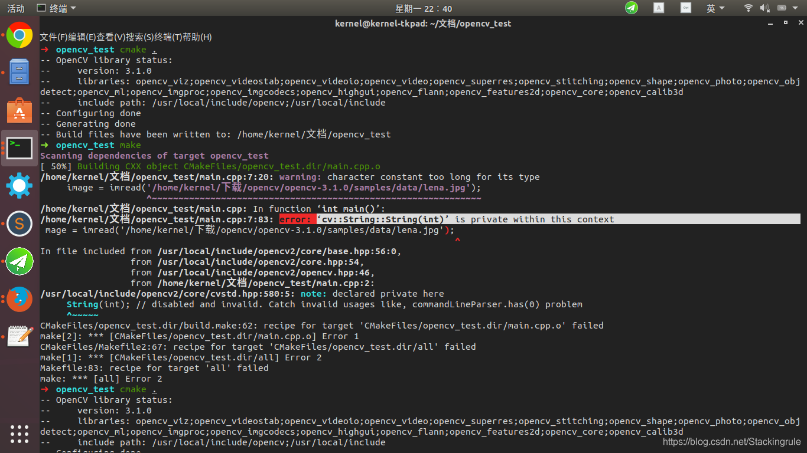The width and height of the screenshot is (807, 453).
Task: Open Ubuntu Software store icon
Action: tap(19, 110)
